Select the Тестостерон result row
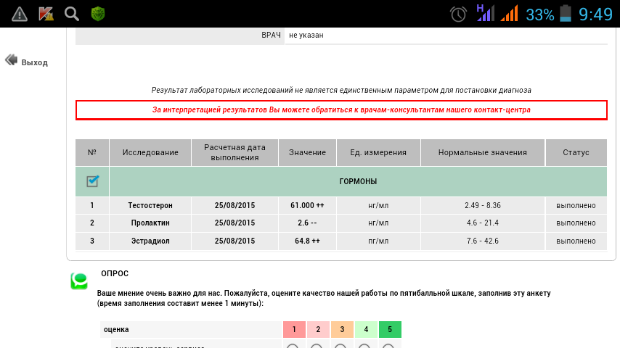The image size is (620, 348). 150,205
